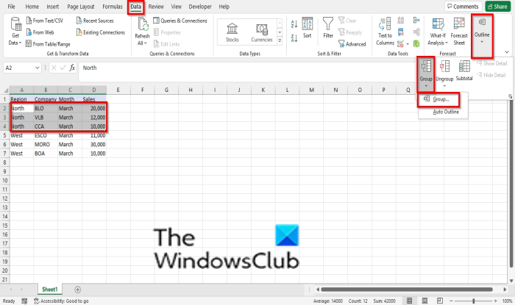Click the 100% zoom level
This screenshot has width=515, height=305.
[x=507, y=301]
